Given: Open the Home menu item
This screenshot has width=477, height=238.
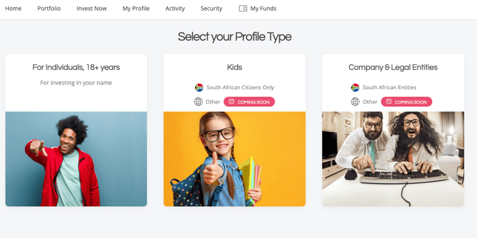Looking at the screenshot, I should point(14,9).
